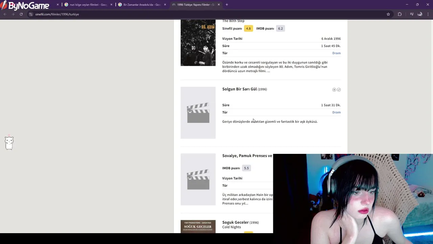Open the Sovalye, Pamuk Prenses placeholder poster

point(198,179)
